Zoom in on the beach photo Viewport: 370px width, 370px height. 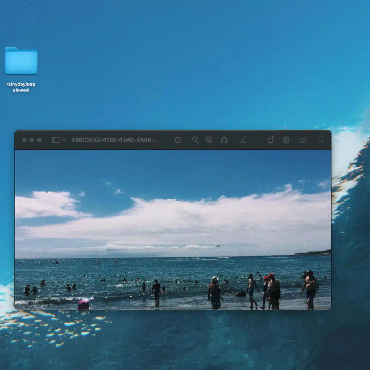coord(209,140)
